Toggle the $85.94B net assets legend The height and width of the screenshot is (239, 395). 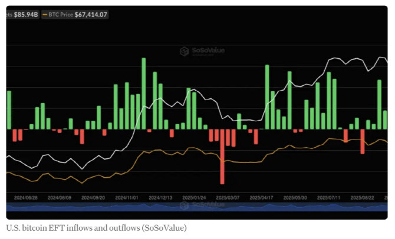[22, 14]
